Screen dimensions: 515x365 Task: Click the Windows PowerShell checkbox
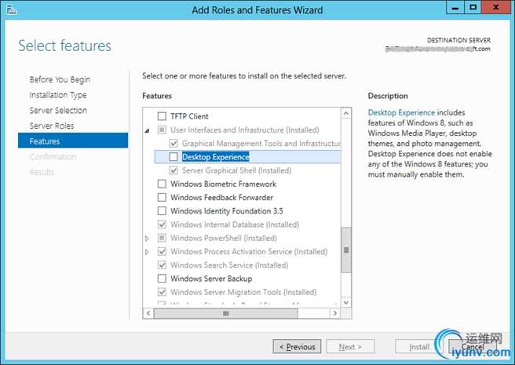(x=162, y=238)
